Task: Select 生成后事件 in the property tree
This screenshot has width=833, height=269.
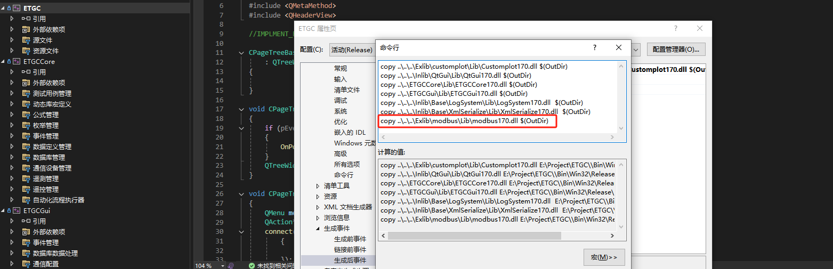Action: tap(350, 260)
